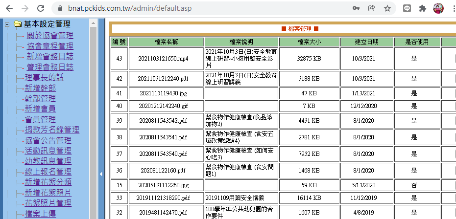Open 線上報名管理 link
Screen dimensions: 456x219
coord(48,172)
